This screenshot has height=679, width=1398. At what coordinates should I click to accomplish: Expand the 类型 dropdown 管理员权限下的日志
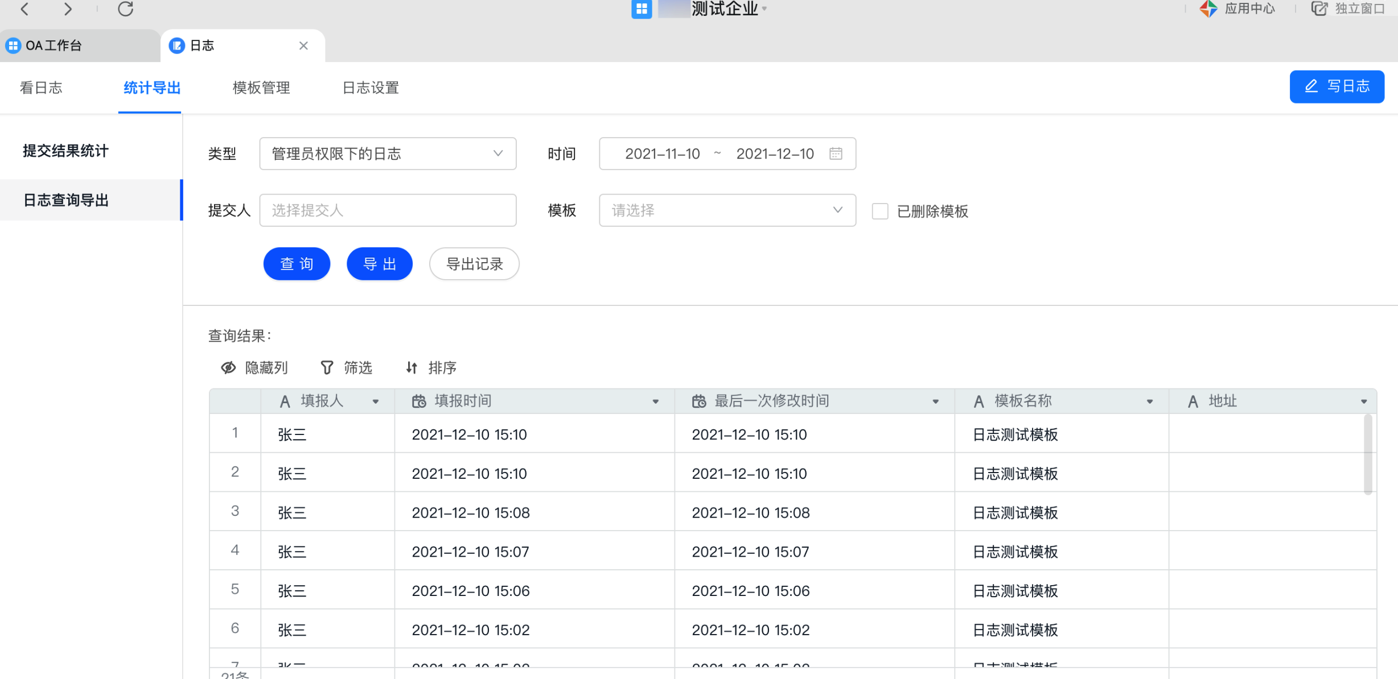tap(388, 154)
